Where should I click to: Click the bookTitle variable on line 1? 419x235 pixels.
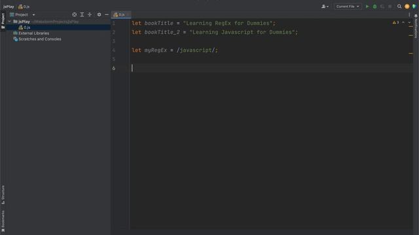158,23
